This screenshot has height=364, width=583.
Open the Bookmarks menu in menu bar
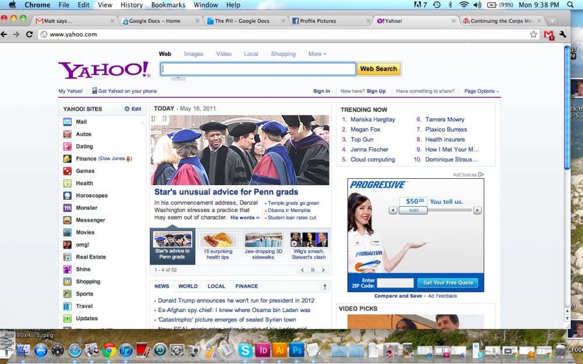tap(168, 5)
